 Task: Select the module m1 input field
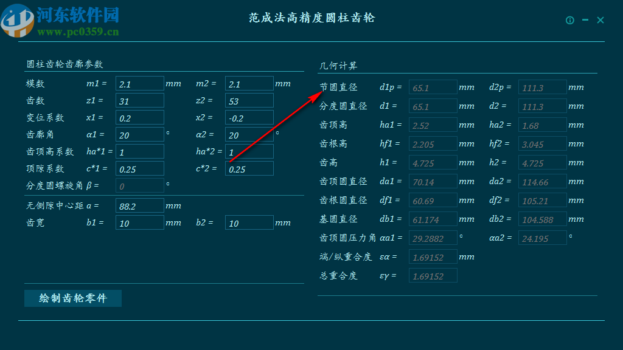tap(139, 83)
